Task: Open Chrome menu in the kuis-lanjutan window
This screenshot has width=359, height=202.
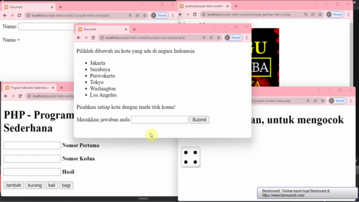Action: pyautogui.click(x=247, y=38)
